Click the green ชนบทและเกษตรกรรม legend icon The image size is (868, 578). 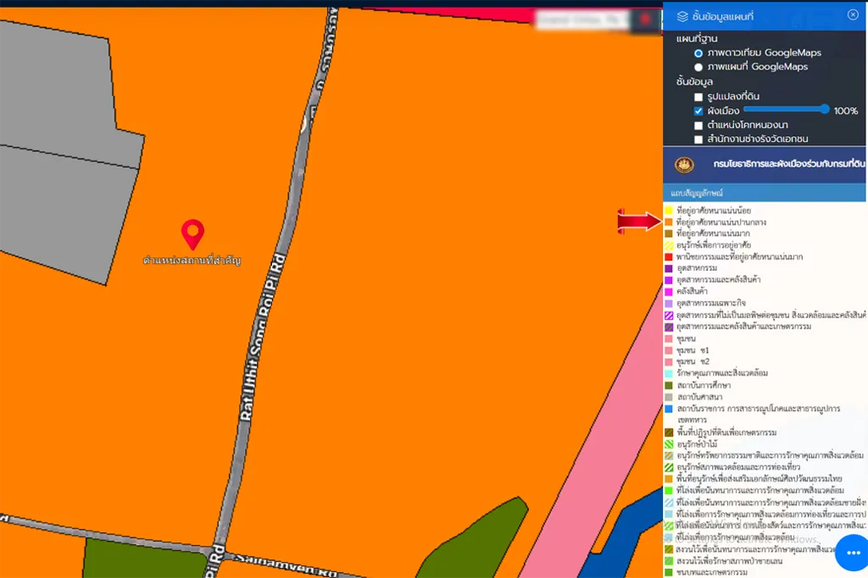669,572
